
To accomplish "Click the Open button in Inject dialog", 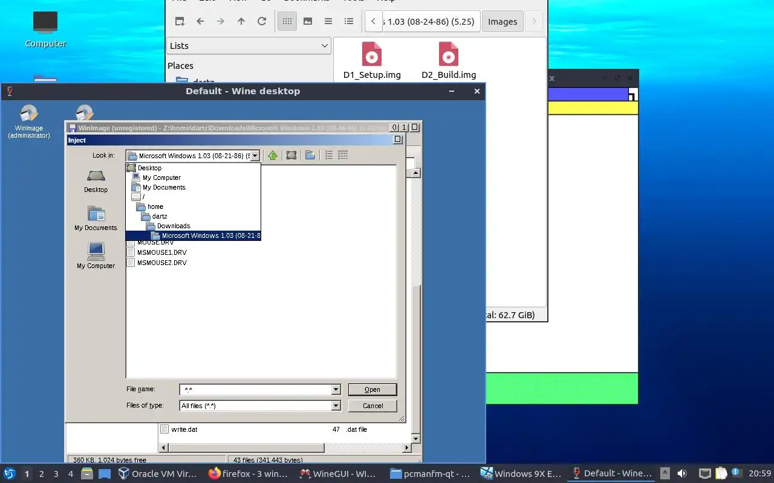I will click(x=372, y=389).
